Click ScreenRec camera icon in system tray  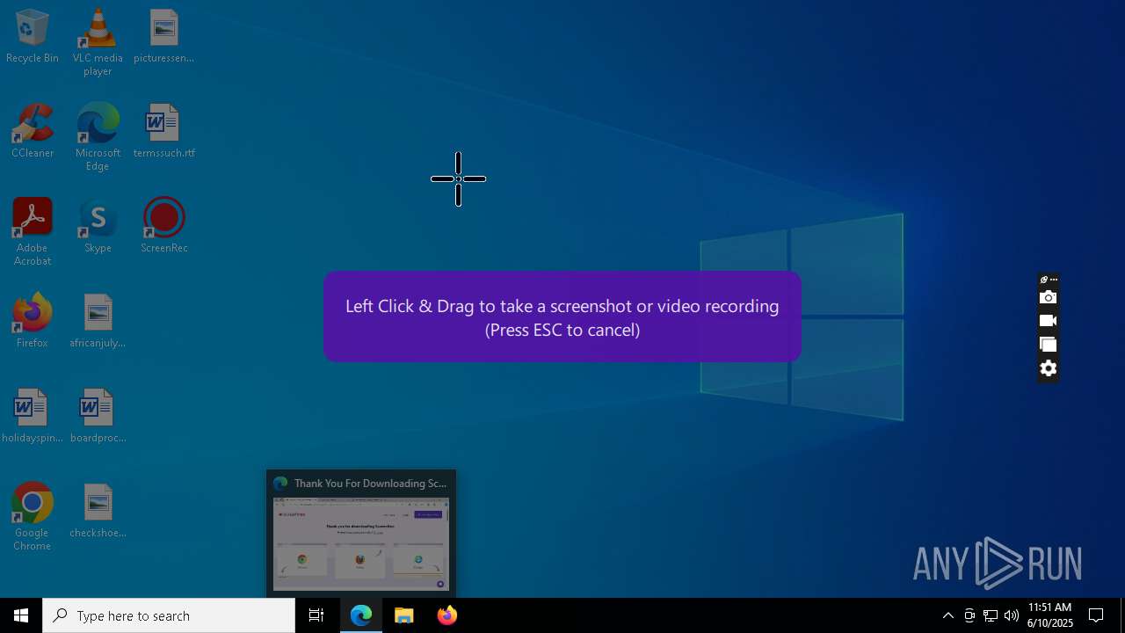(969, 615)
